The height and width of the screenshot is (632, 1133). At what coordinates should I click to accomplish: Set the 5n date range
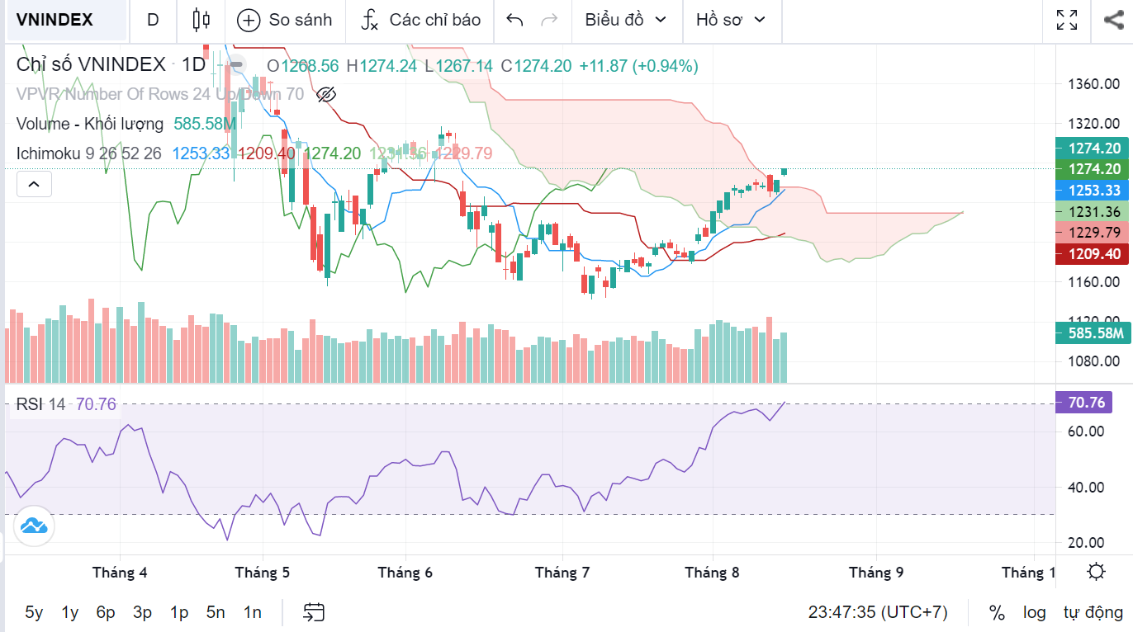point(216,612)
